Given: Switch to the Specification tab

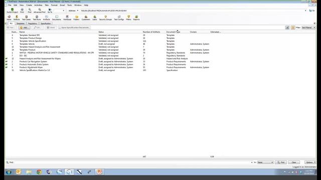Looking at the screenshot, I should pos(46,23).
